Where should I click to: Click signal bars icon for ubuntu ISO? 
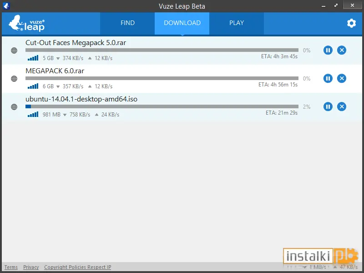tap(33, 115)
